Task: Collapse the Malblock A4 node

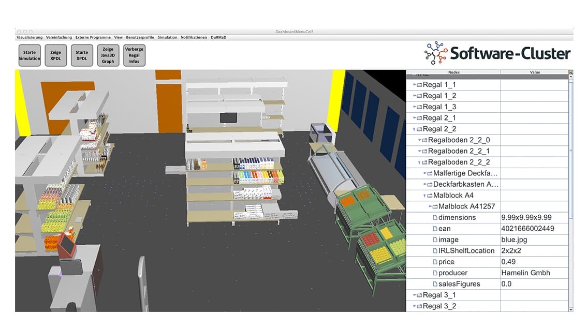Action: coord(425,196)
